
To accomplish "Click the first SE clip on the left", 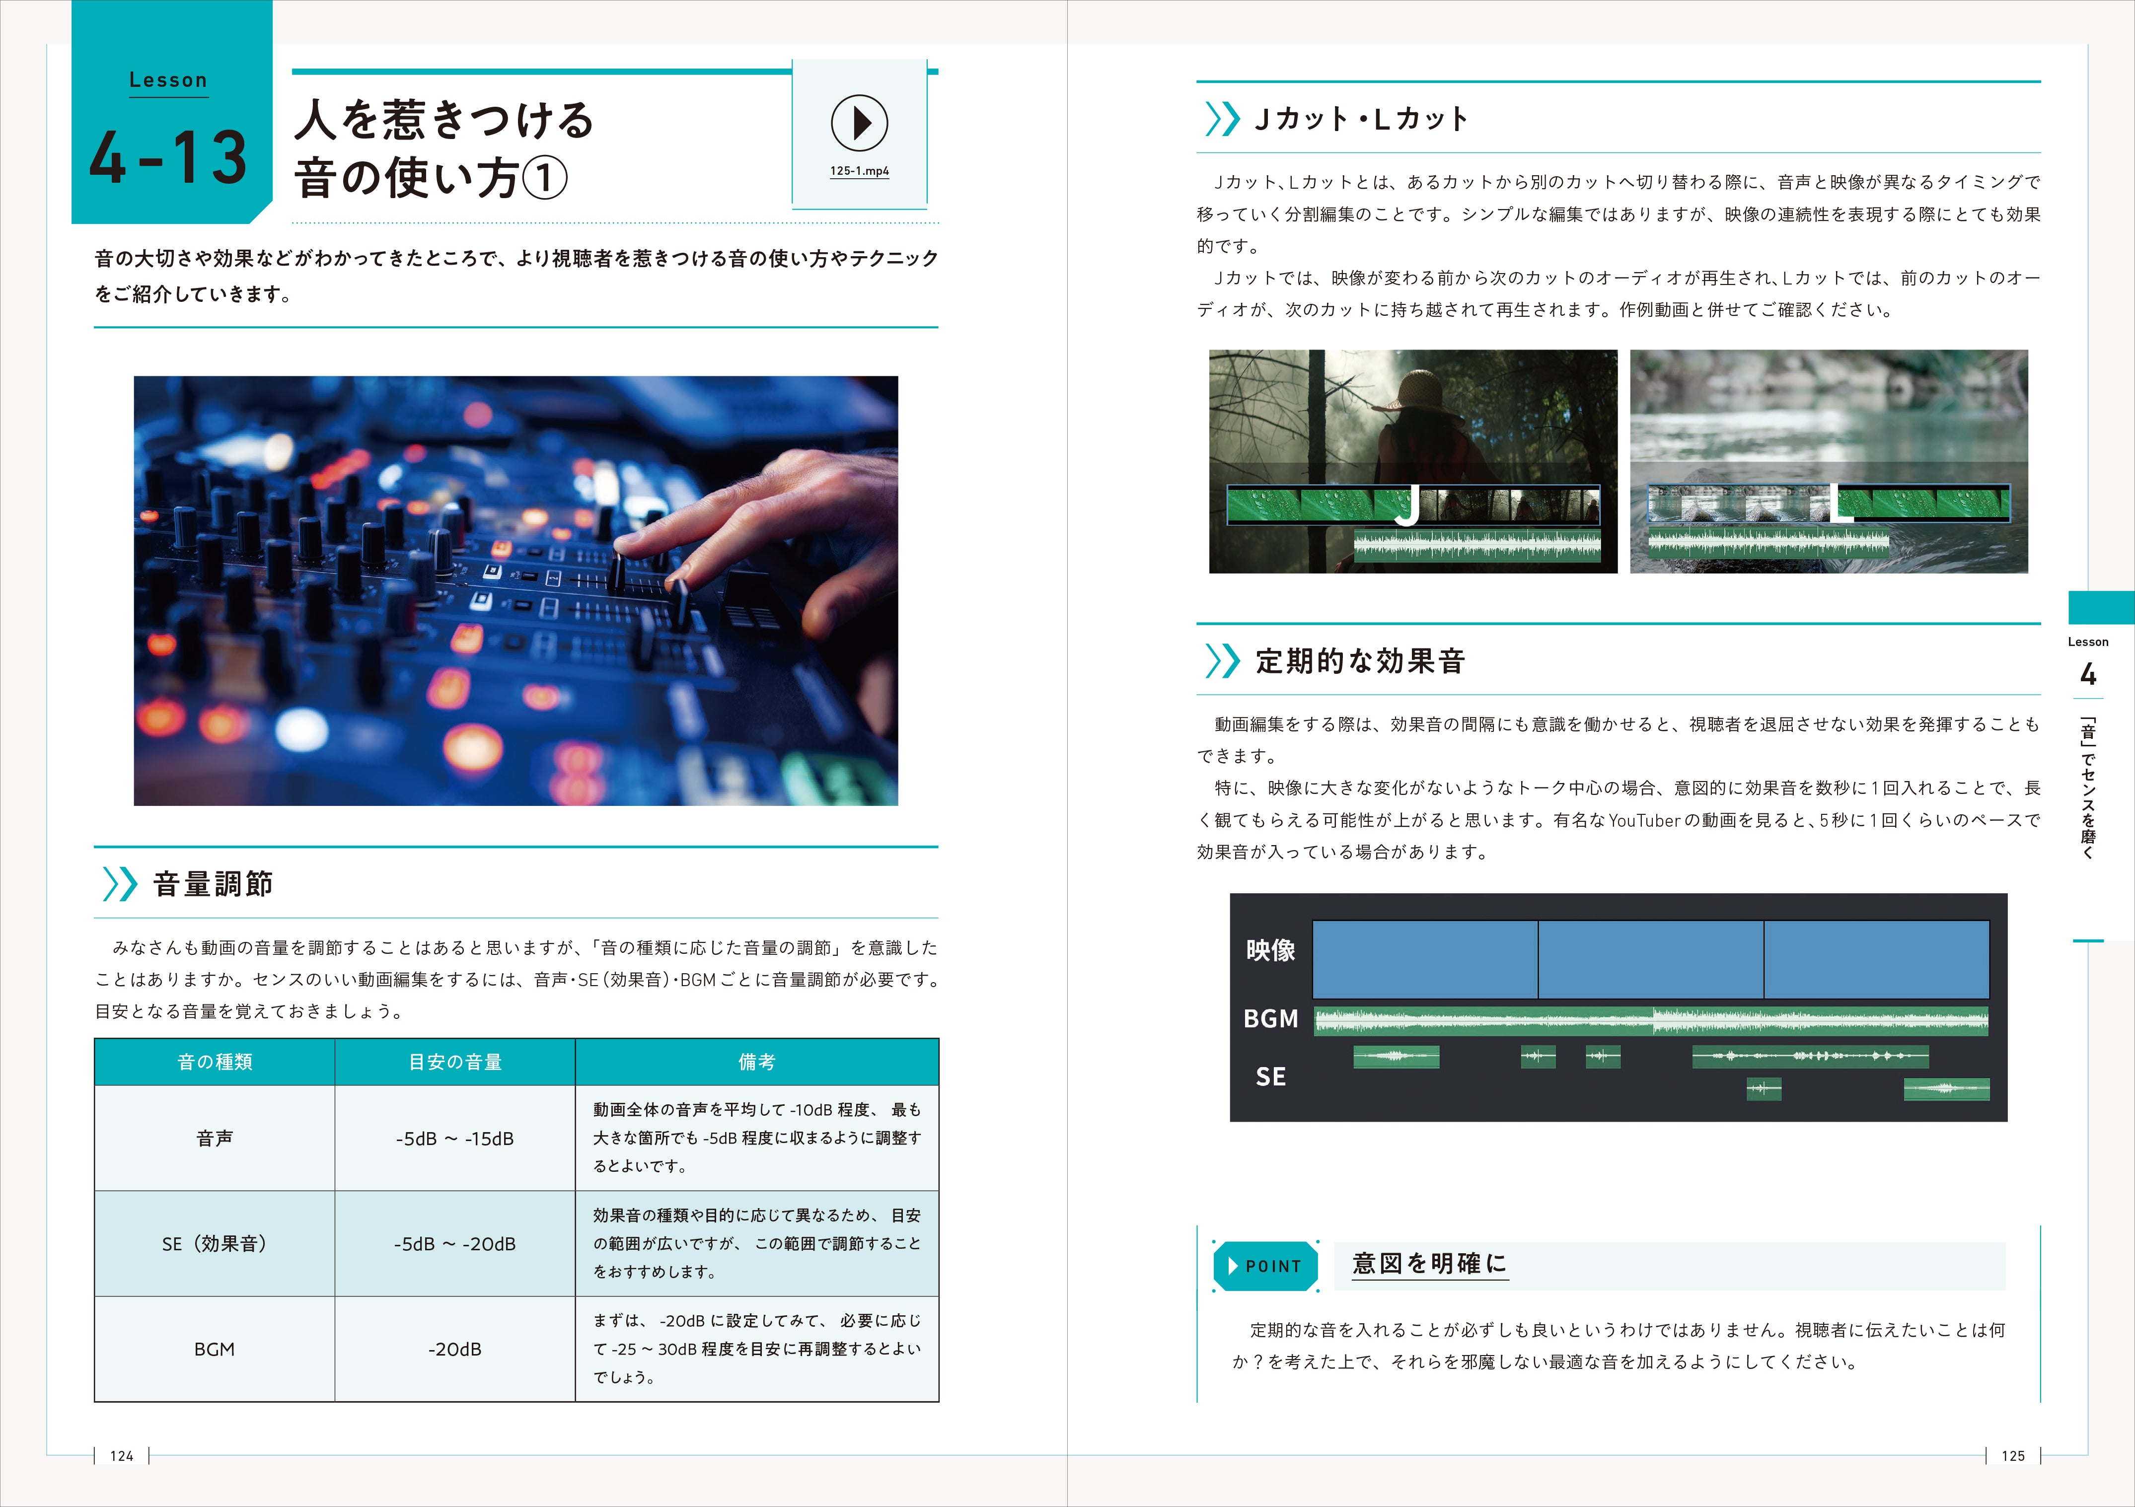I will click(1396, 1056).
